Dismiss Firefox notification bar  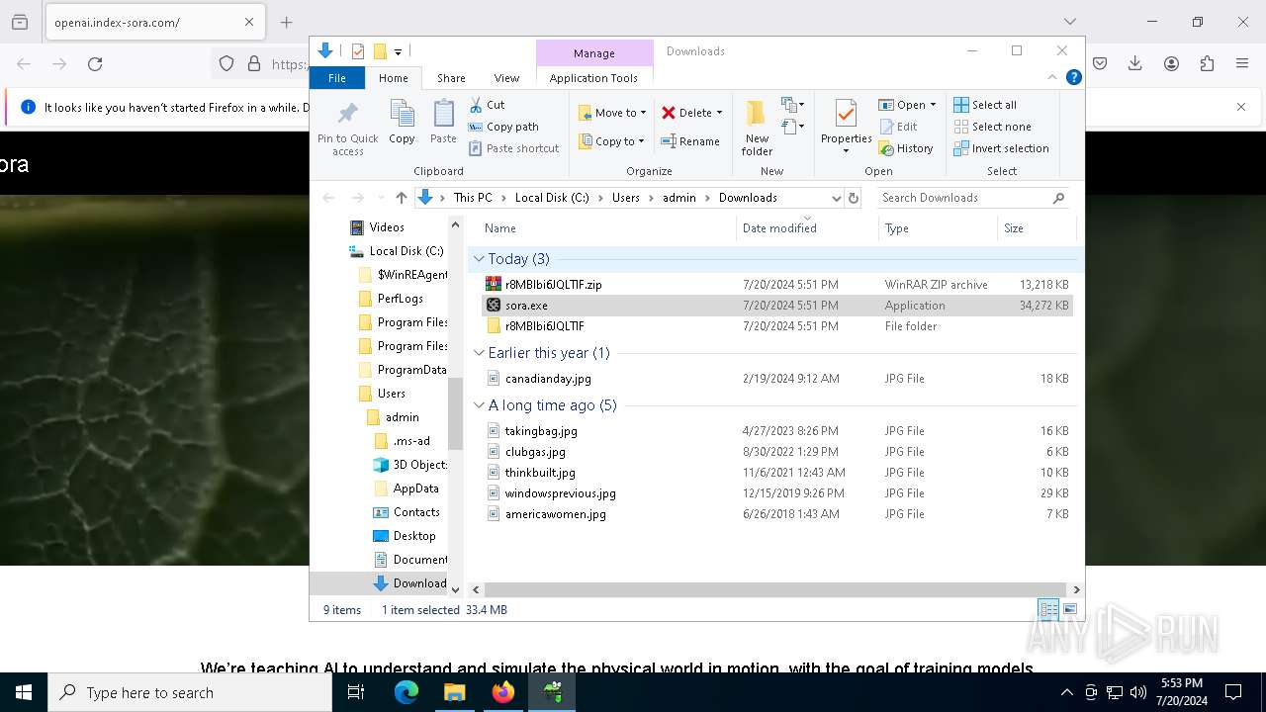tap(1241, 107)
